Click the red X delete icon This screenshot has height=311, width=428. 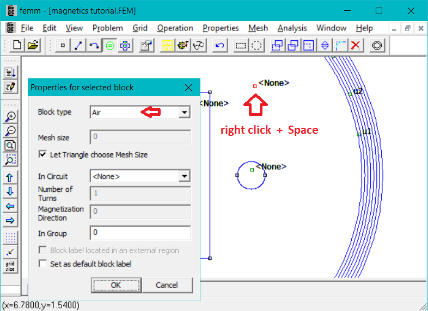click(356, 46)
